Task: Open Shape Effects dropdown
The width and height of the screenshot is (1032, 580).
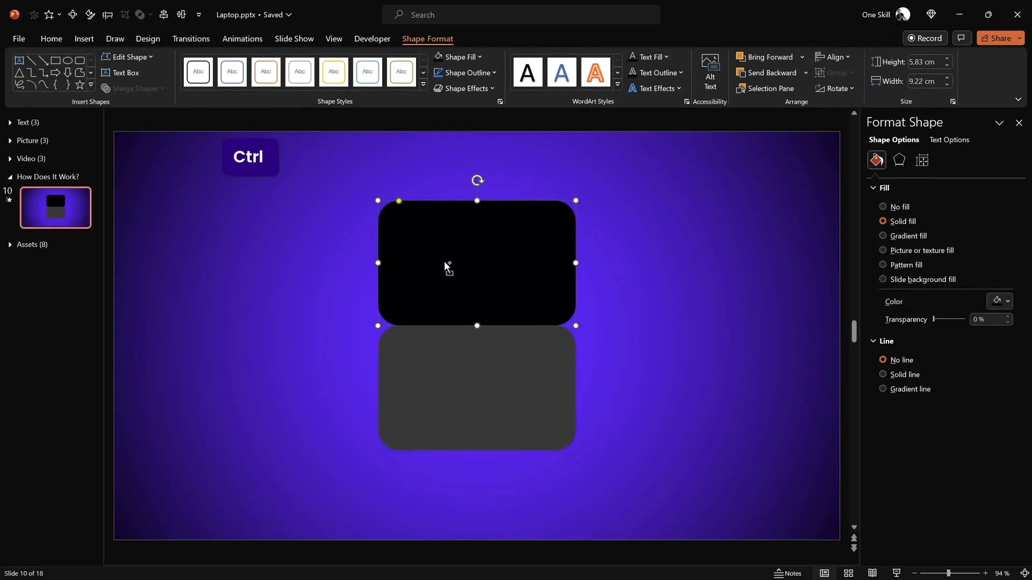Action: pyautogui.click(x=464, y=89)
